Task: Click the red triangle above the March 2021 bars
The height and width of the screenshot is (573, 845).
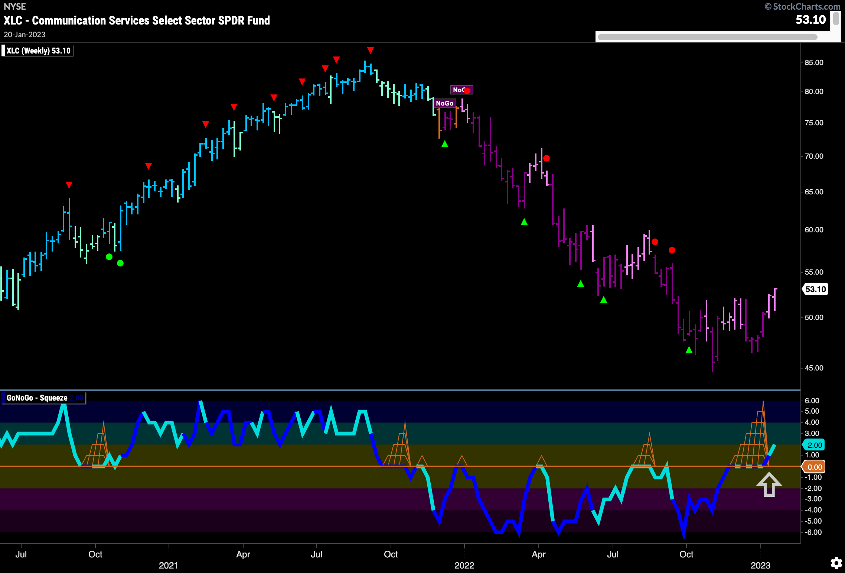Action: (x=234, y=107)
